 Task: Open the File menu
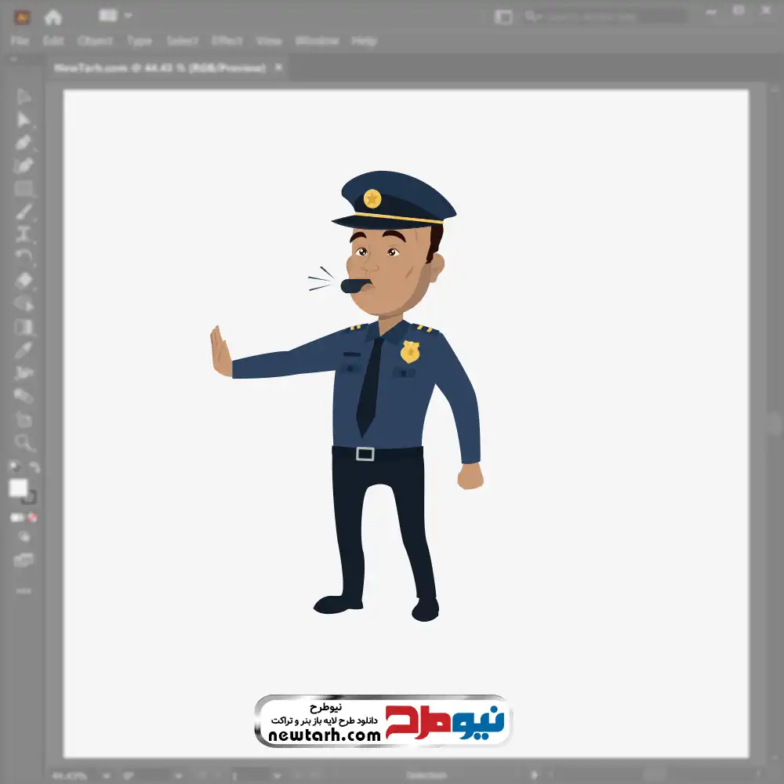pos(20,41)
